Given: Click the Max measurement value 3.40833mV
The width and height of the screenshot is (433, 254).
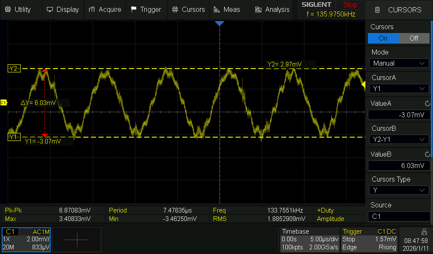Looking at the screenshot, I should coord(75,219).
